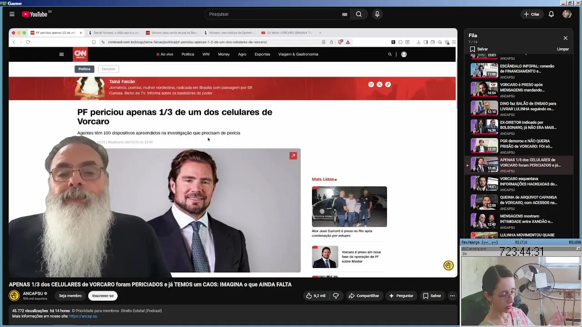Click the 45.772 visualizações view count

pyautogui.click(x=30, y=311)
